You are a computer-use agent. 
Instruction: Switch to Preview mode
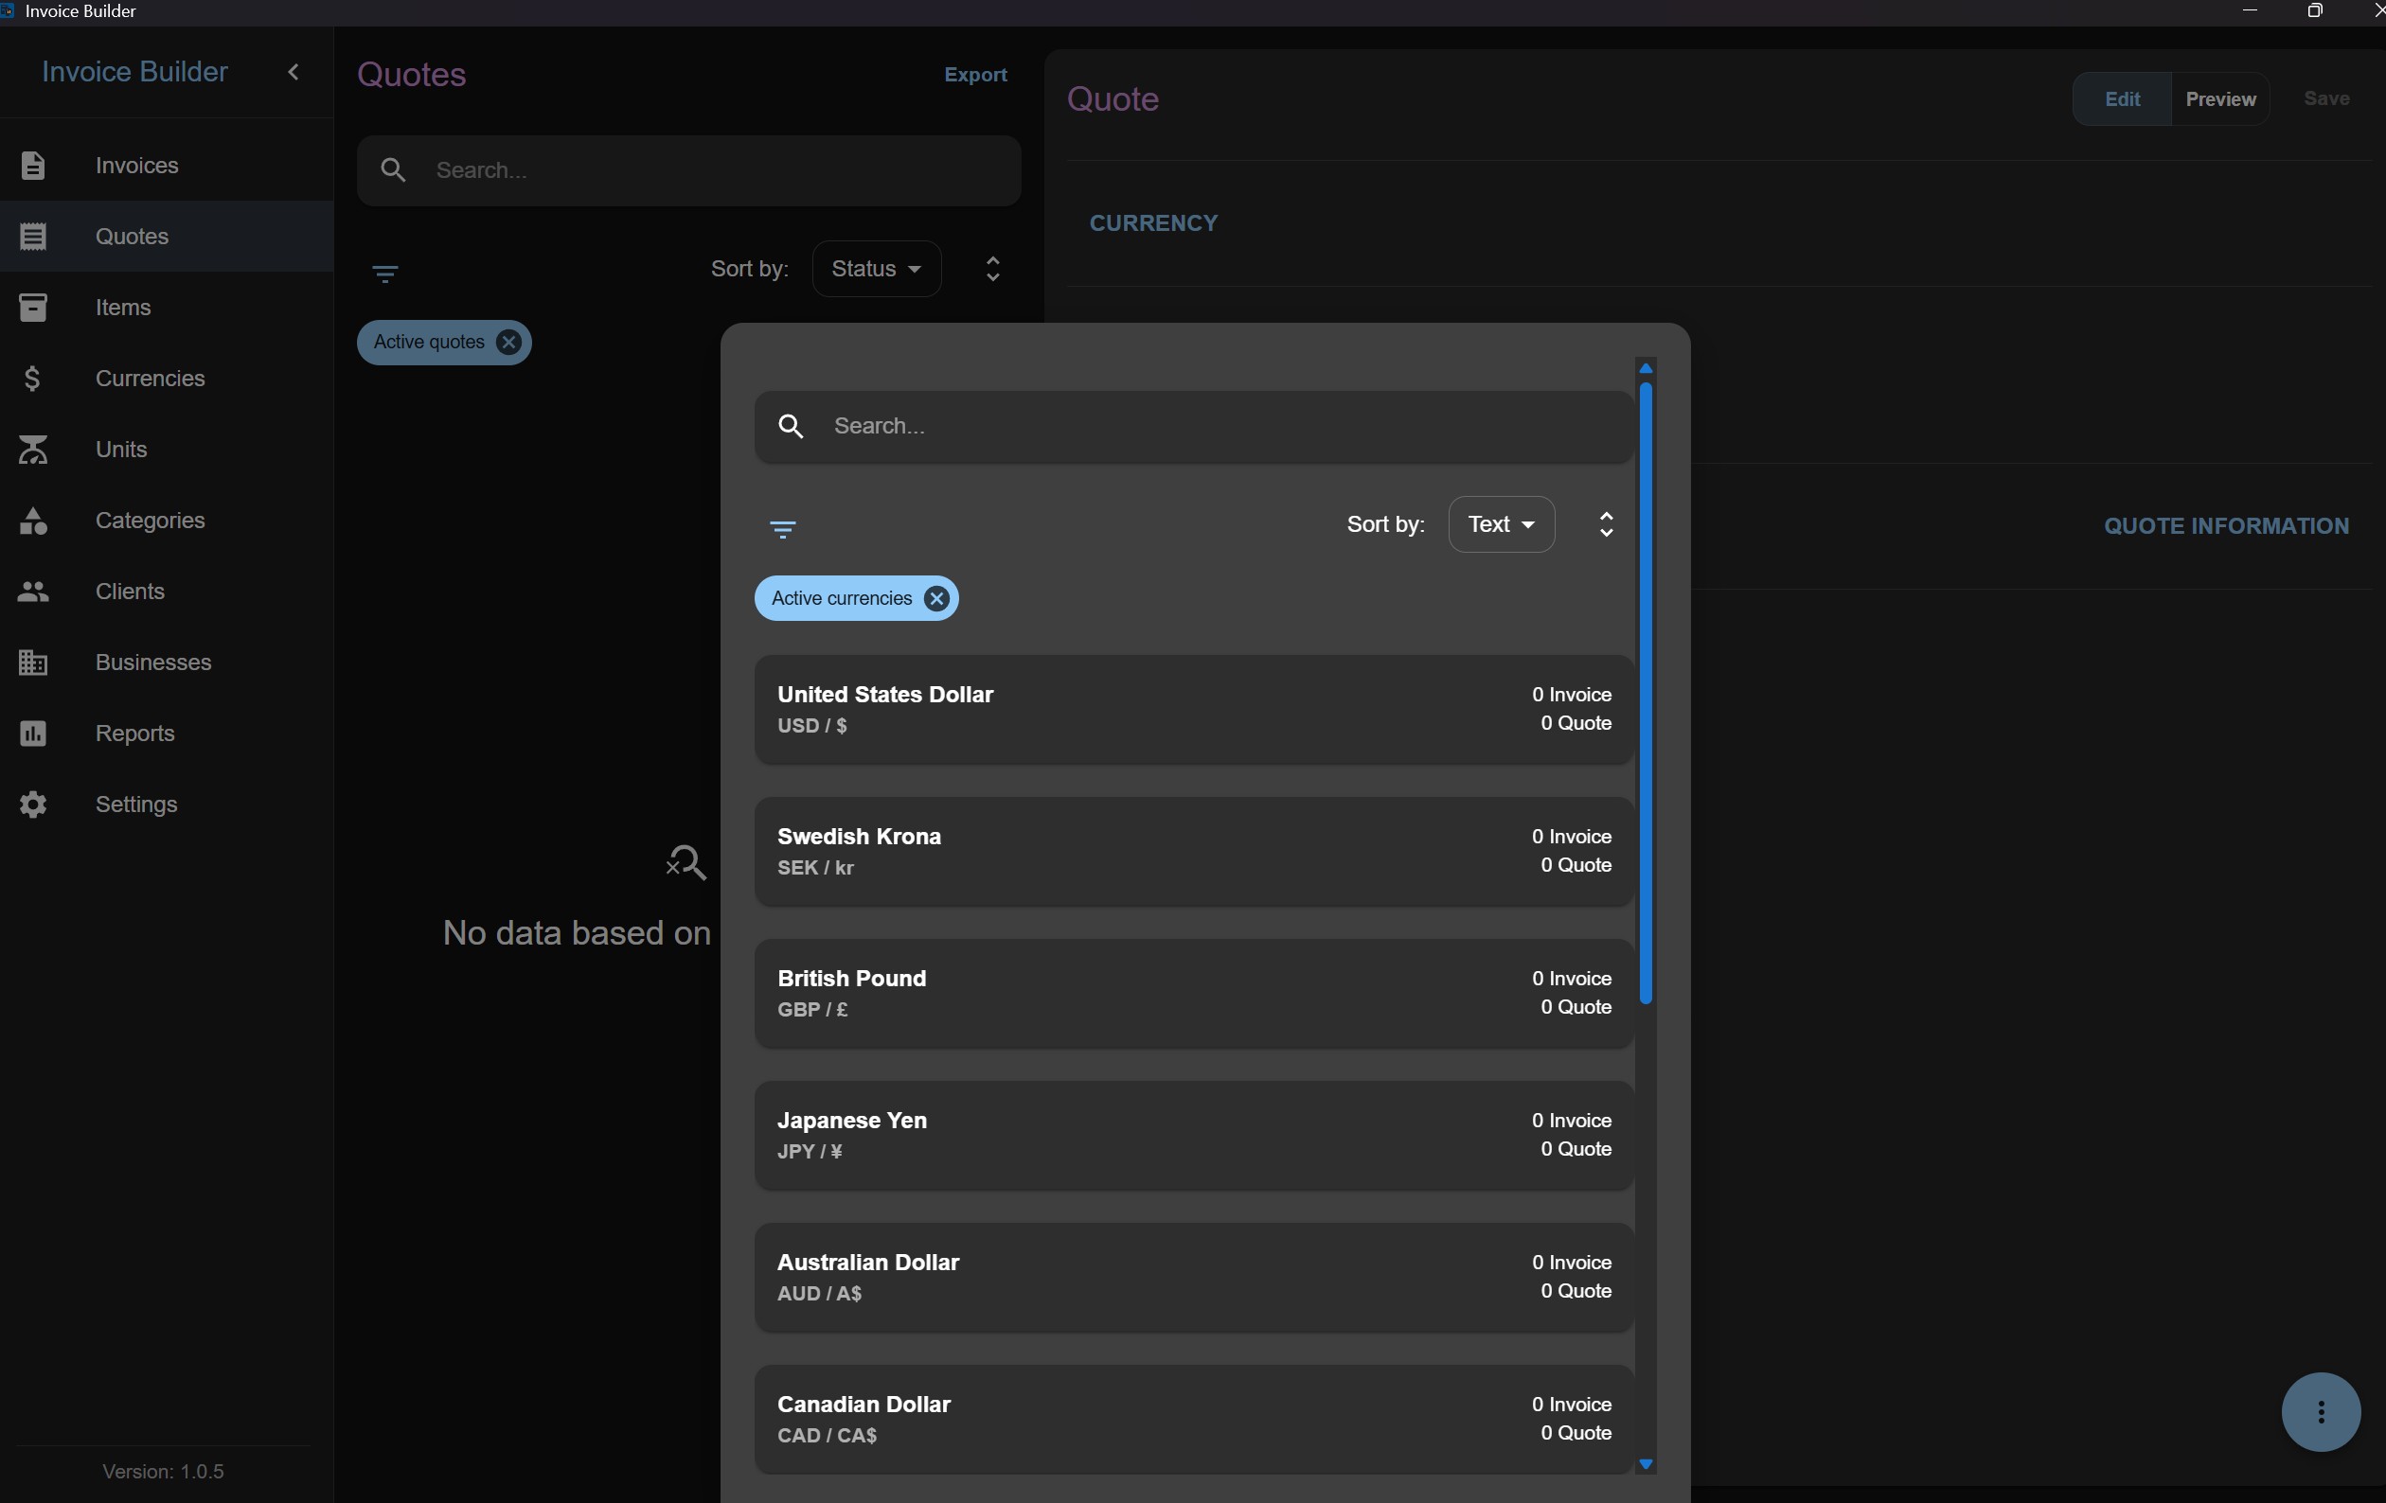[x=2220, y=99]
